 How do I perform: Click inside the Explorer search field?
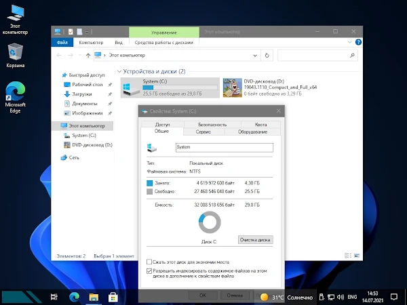click(x=317, y=56)
